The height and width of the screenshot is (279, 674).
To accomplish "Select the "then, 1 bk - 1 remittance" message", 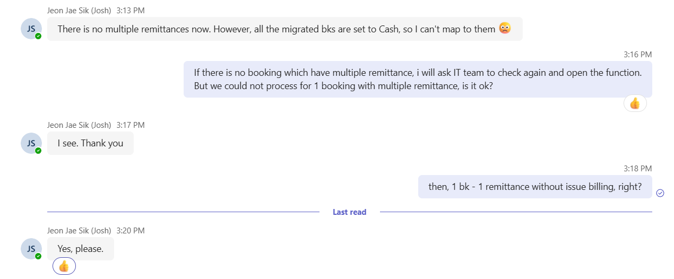I will [534, 187].
